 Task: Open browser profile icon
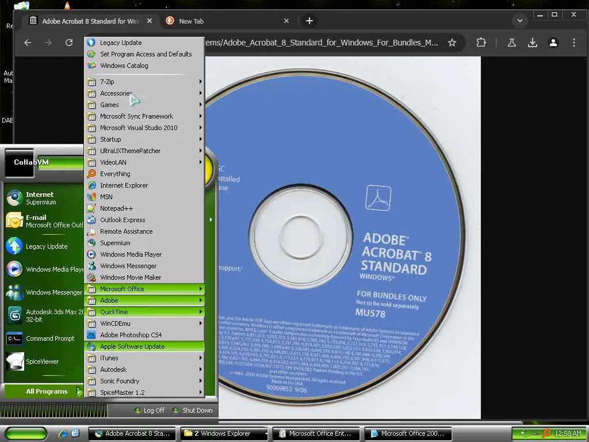(x=553, y=43)
